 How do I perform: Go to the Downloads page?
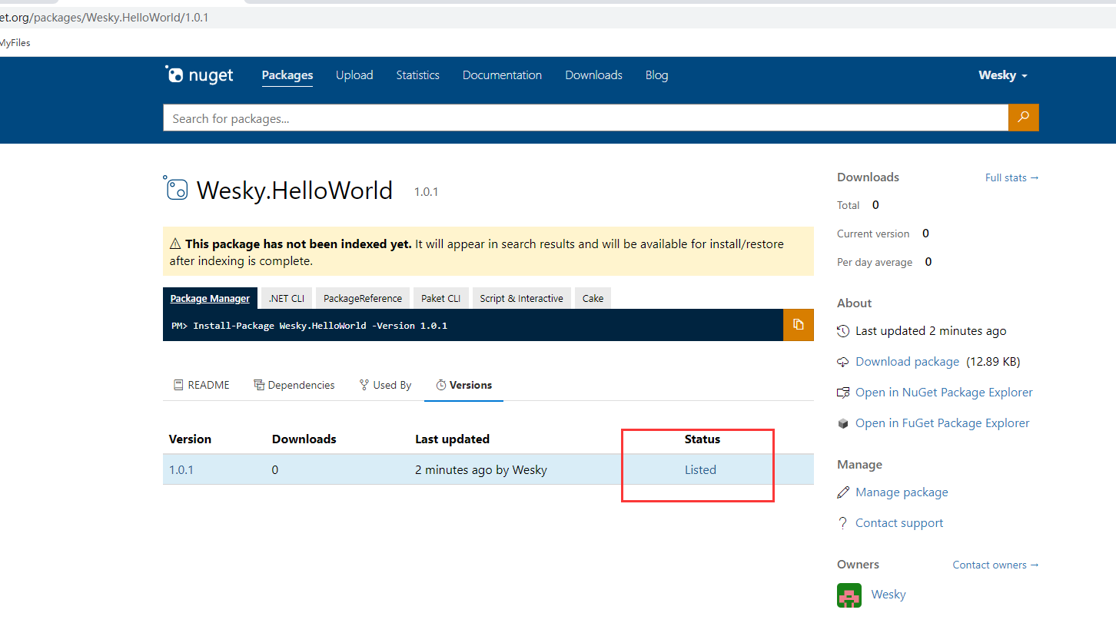(593, 75)
